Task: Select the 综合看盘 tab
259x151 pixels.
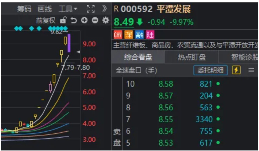Action: [138, 57]
